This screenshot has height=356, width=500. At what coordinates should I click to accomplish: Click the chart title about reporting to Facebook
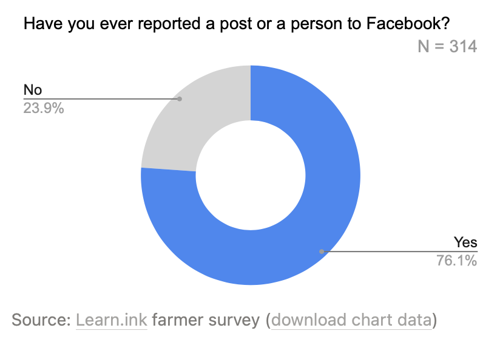237,24
